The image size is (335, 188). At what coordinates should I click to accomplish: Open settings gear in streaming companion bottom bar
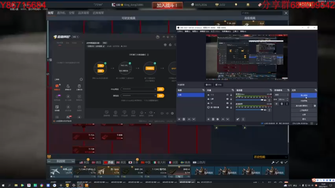(x=173, y=113)
